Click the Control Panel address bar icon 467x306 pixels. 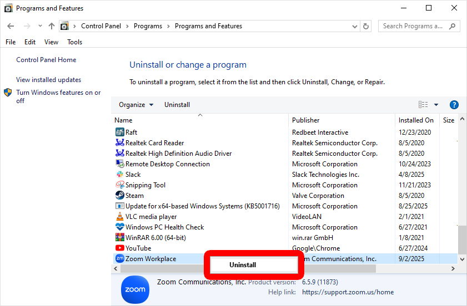coord(64,26)
